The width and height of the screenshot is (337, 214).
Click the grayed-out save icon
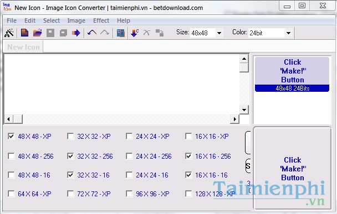(x=50, y=33)
